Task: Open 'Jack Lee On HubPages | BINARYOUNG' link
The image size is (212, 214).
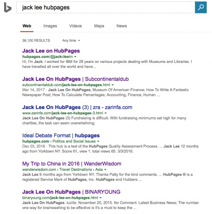Action: pyautogui.click(x=71, y=192)
